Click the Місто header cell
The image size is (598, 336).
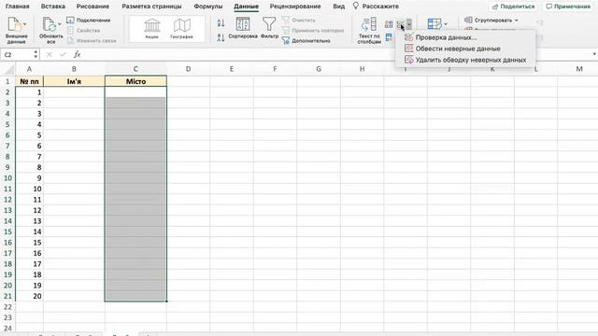tap(135, 81)
